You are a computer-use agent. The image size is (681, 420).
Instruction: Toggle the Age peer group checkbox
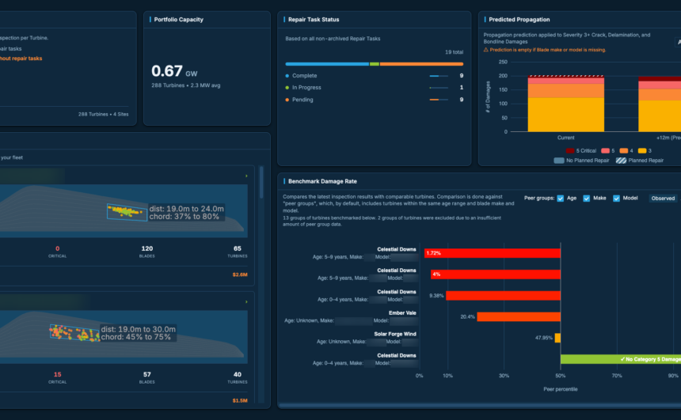pyautogui.click(x=561, y=199)
